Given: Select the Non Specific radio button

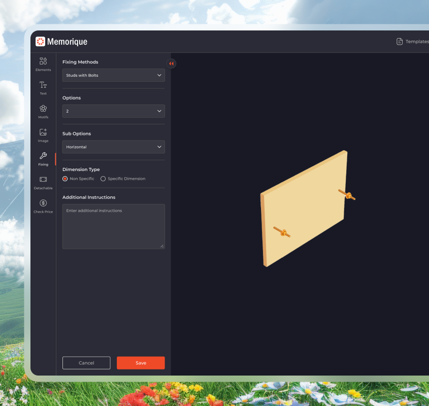Looking at the screenshot, I should 65,179.
